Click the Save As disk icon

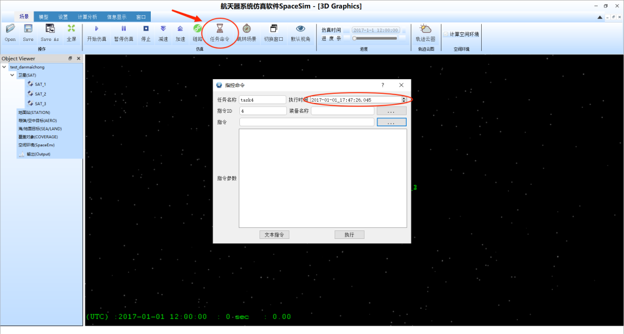[x=50, y=29]
